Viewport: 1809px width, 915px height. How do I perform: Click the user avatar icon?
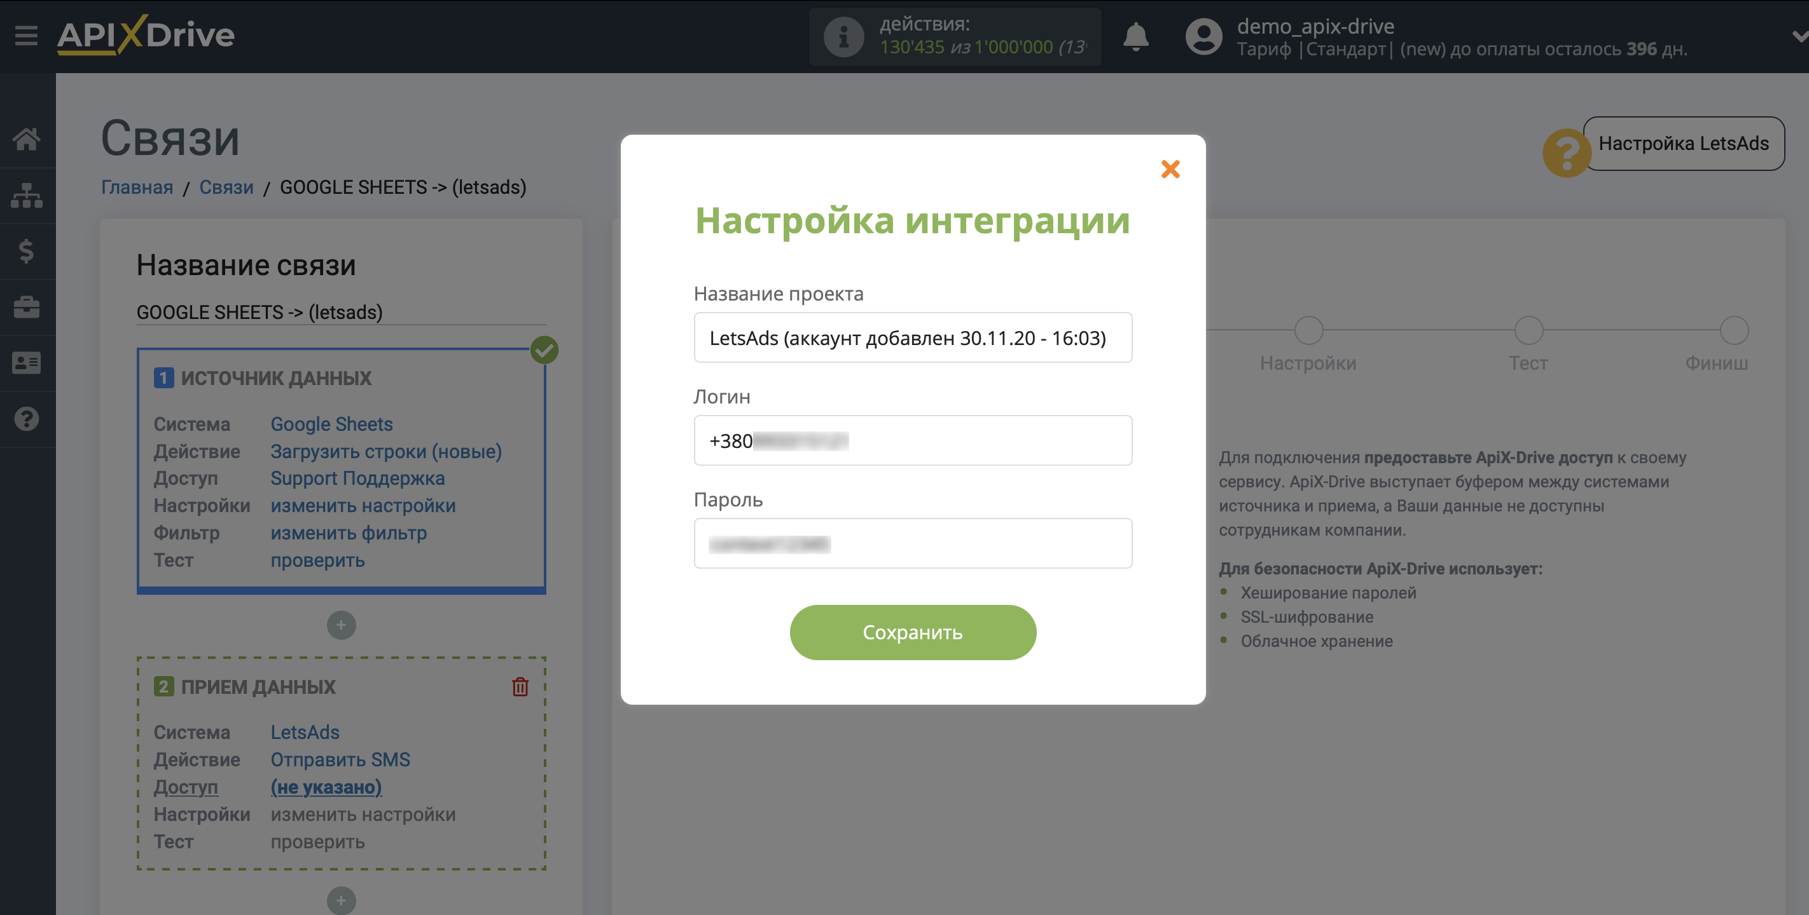click(x=1203, y=36)
